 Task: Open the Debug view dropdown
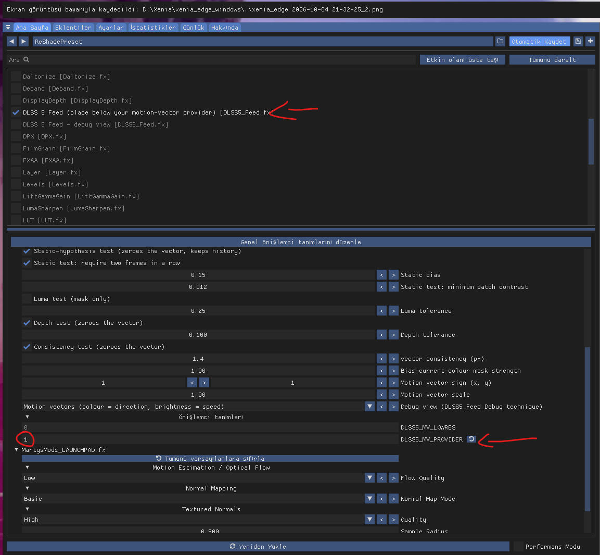point(369,407)
